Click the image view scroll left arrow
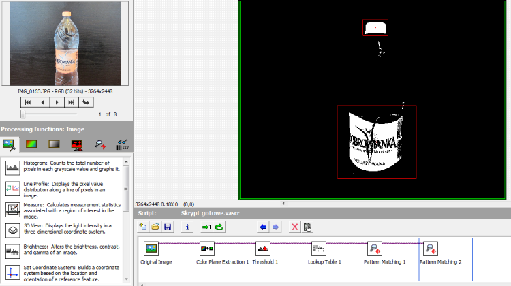This screenshot has width=511, height=286. coord(283,203)
